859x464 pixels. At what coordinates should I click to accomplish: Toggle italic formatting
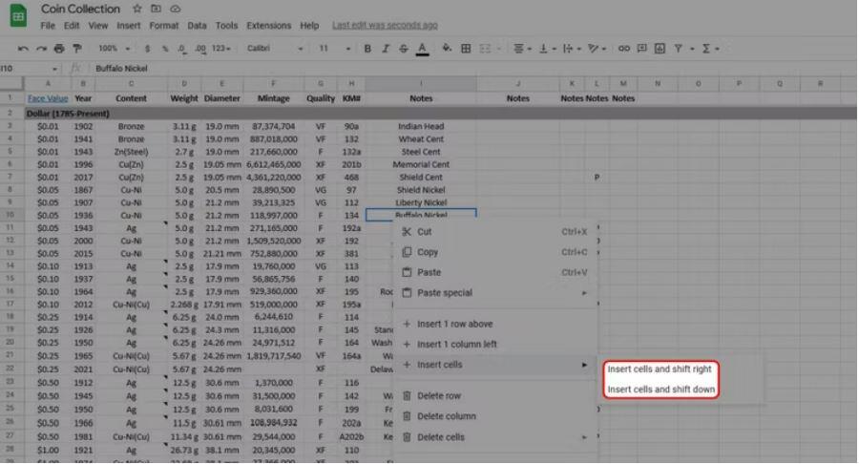click(386, 48)
